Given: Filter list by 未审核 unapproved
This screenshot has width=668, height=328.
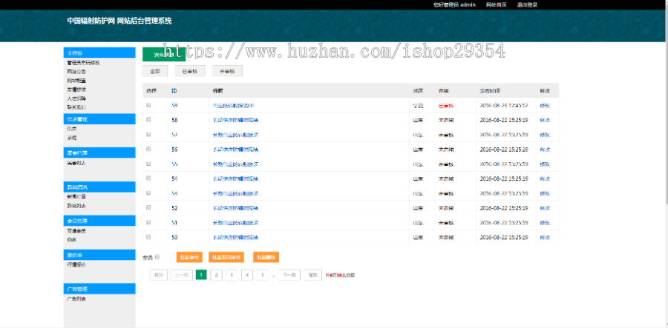Looking at the screenshot, I should pyautogui.click(x=228, y=71).
